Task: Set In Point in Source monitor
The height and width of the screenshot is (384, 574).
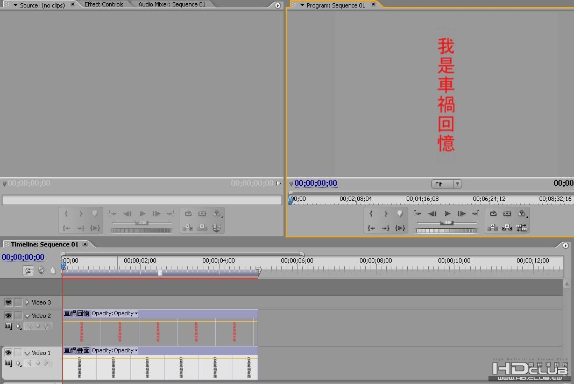Action: click(66, 214)
